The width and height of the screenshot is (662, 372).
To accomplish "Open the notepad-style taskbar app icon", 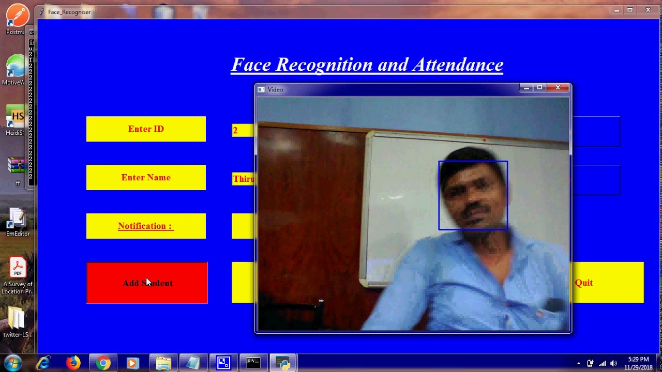I will pyautogui.click(x=193, y=363).
